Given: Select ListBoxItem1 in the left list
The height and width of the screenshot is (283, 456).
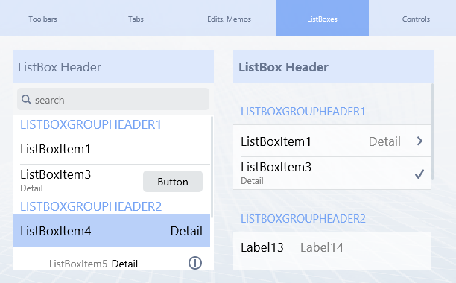Looking at the screenshot, I should 111,149.
